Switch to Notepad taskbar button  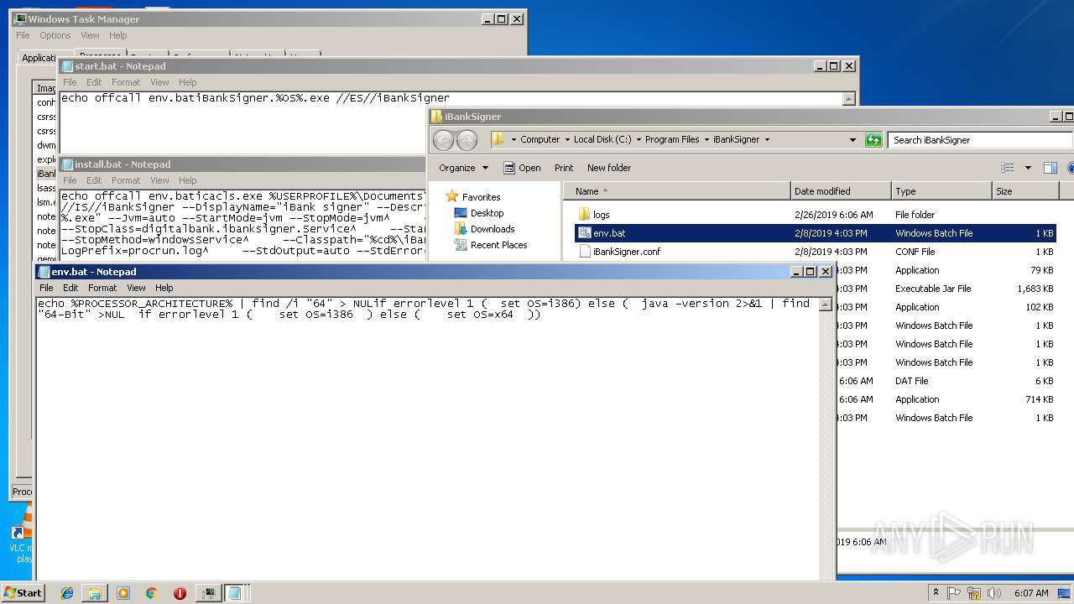(235, 593)
